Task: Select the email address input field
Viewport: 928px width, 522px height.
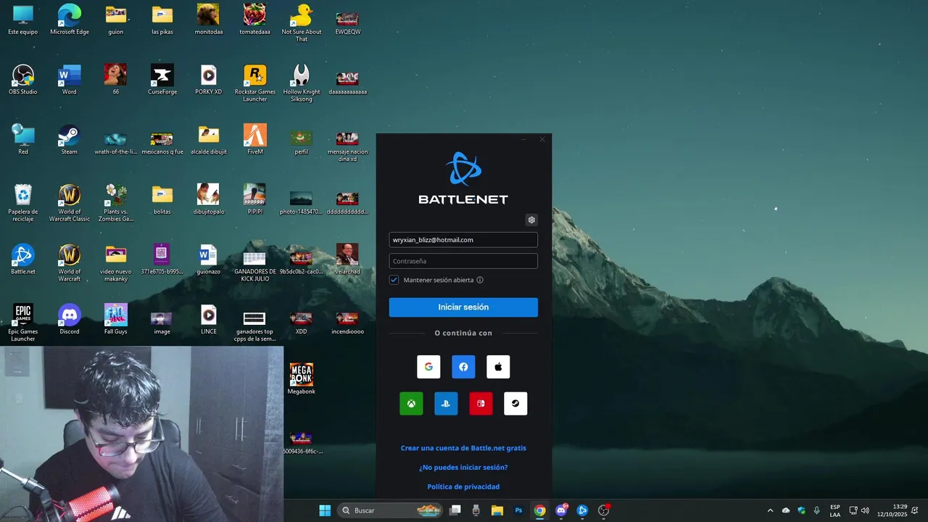Action: 463,240
